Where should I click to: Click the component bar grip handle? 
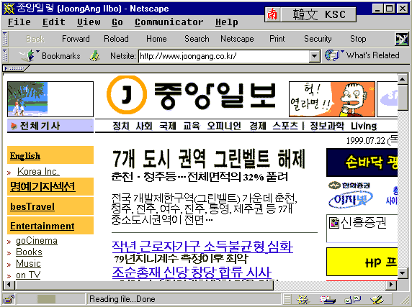(x=287, y=299)
